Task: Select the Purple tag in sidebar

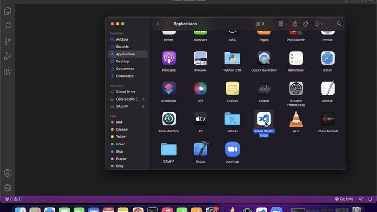Action: point(128,158)
